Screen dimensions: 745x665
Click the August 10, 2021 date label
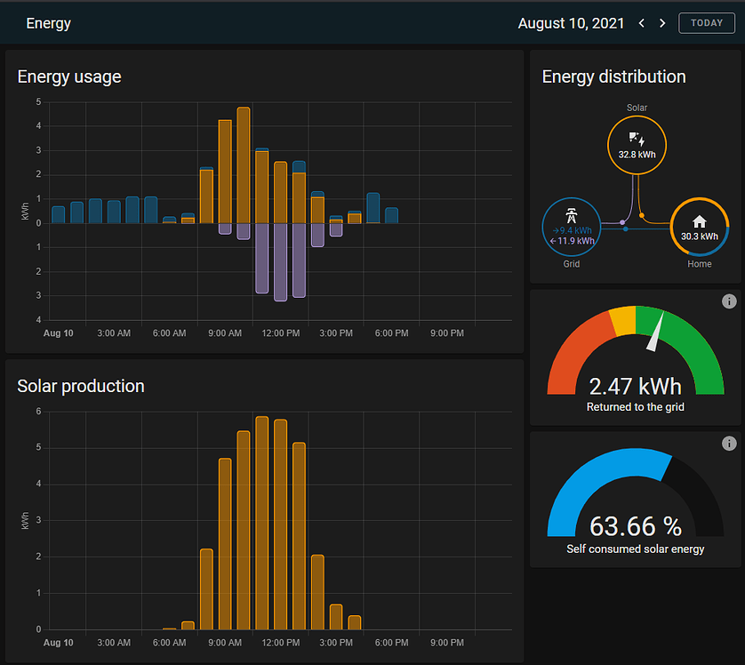click(571, 23)
